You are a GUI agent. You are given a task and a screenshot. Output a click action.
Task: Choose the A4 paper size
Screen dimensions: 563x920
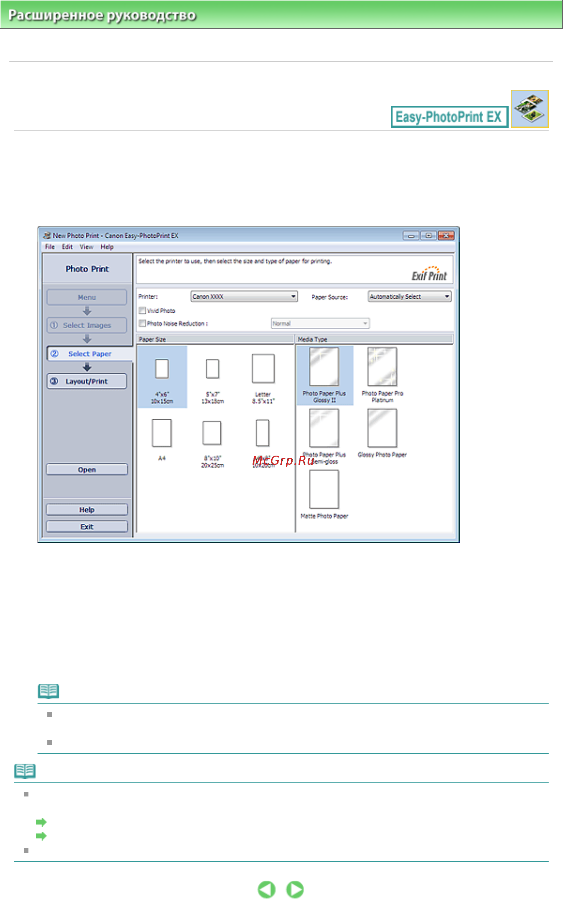coord(162,440)
